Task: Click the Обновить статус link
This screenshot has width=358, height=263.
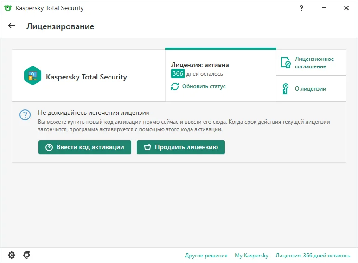Action: (x=204, y=86)
